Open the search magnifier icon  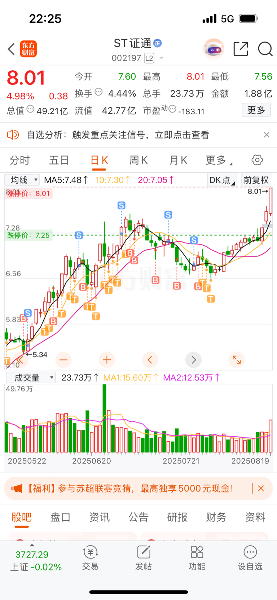265,49
